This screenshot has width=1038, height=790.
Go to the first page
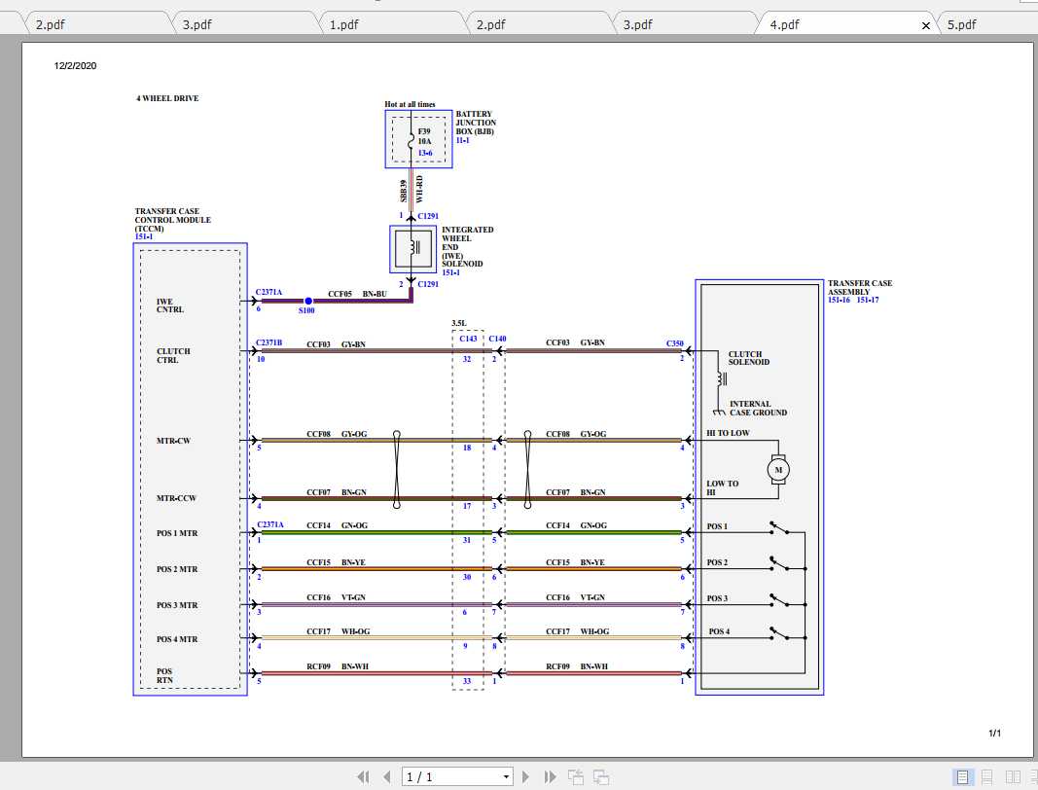pos(364,775)
